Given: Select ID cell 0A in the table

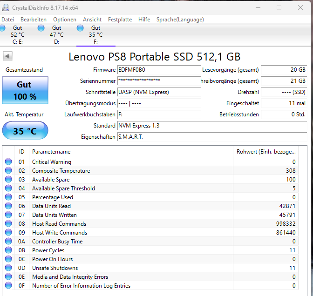Looking at the screenshot, I should [21, 242].
